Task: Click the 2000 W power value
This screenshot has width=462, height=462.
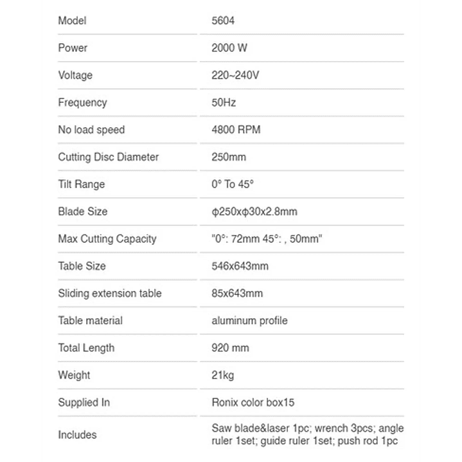Action: click(x=230, y=48)
